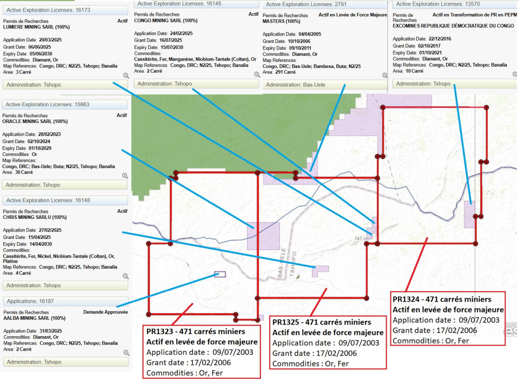Click Administration: Tshopo under ORACLE MINING

click(64, 185)
